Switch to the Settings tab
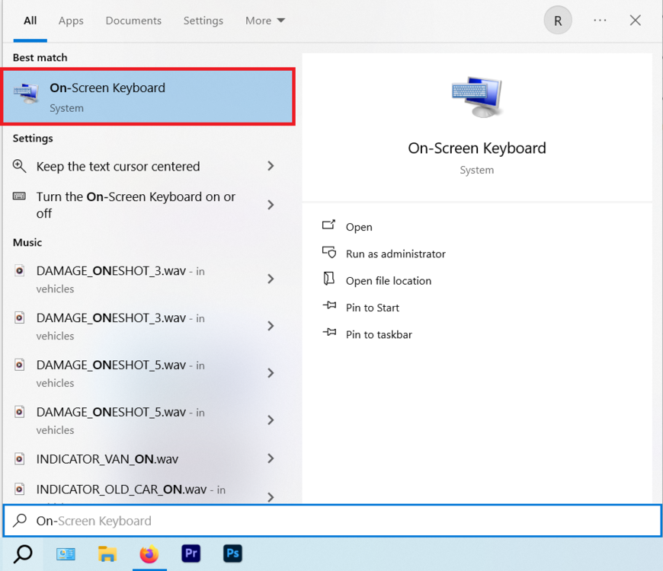This screenshot has width=663, height=571. [203, 21]
